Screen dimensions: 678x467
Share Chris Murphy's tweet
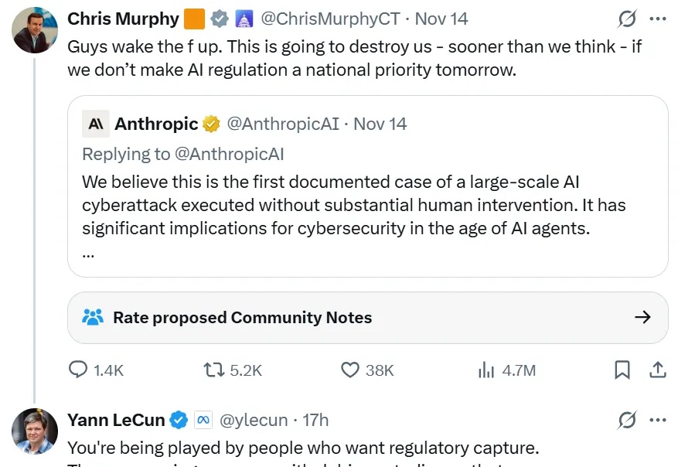(x=658, y=370)
